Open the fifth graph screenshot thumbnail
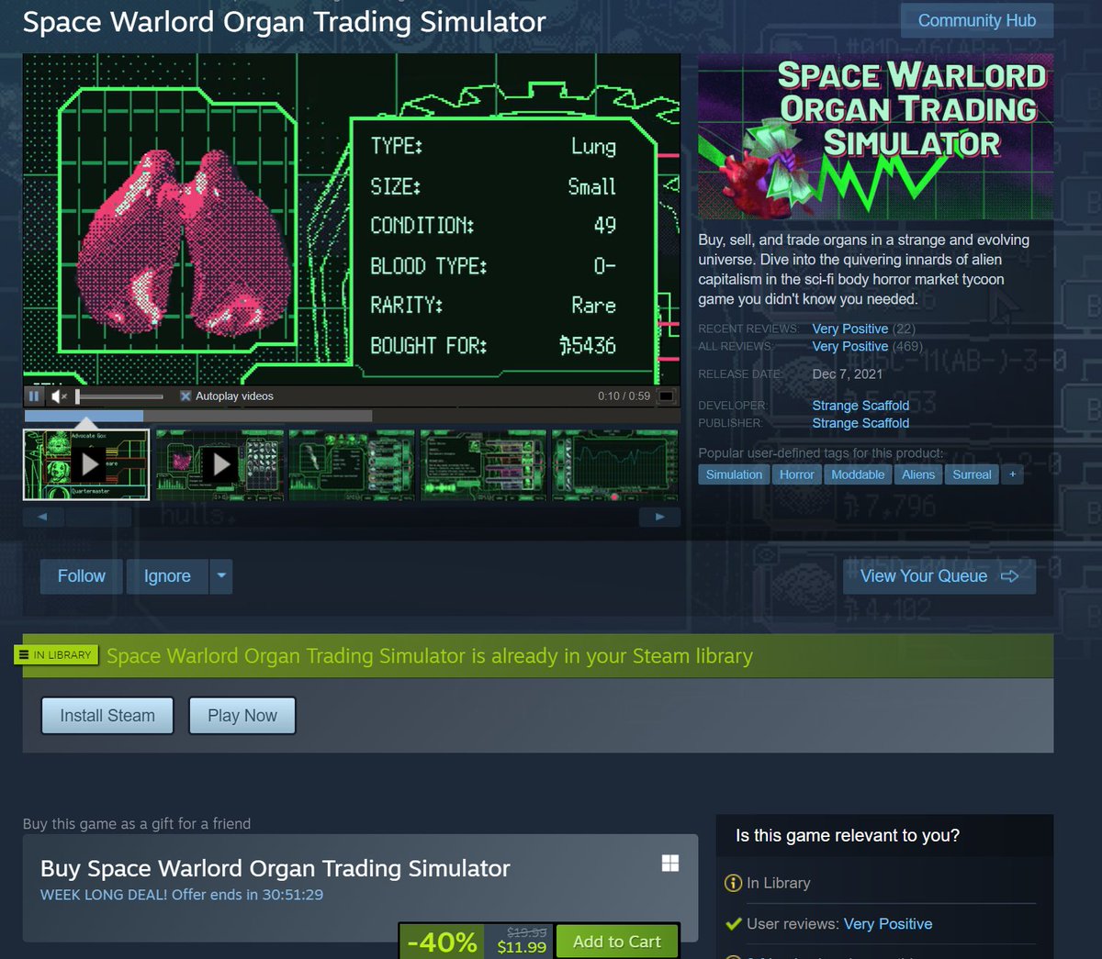 [x=614, y=464]
